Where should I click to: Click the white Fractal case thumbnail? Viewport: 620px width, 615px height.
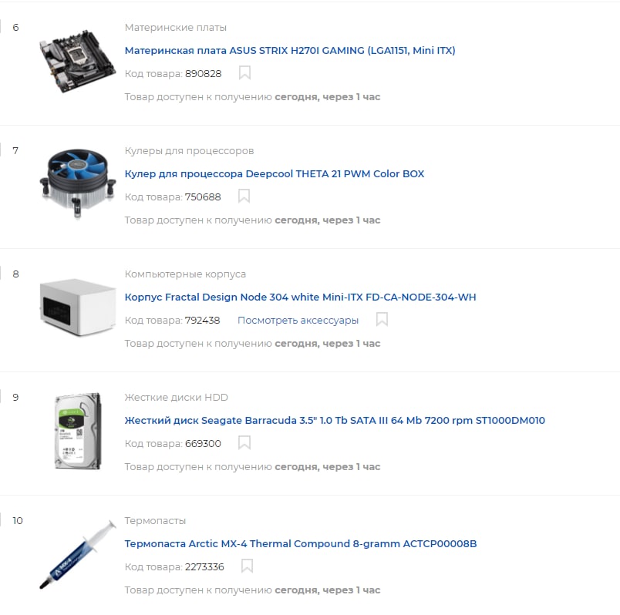(x=77, y=307)
